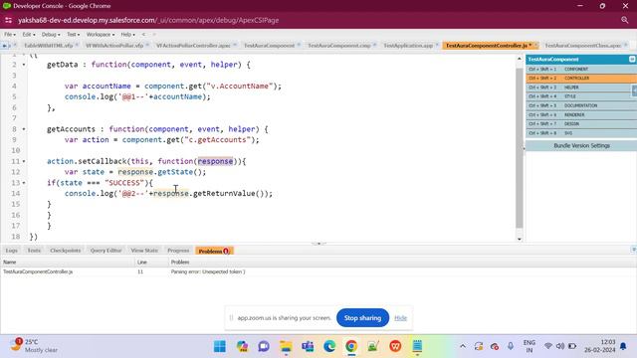Open the Test menu
Image resolution: width=637 pixels, height=358 pixels.
(x=73, y=35)
